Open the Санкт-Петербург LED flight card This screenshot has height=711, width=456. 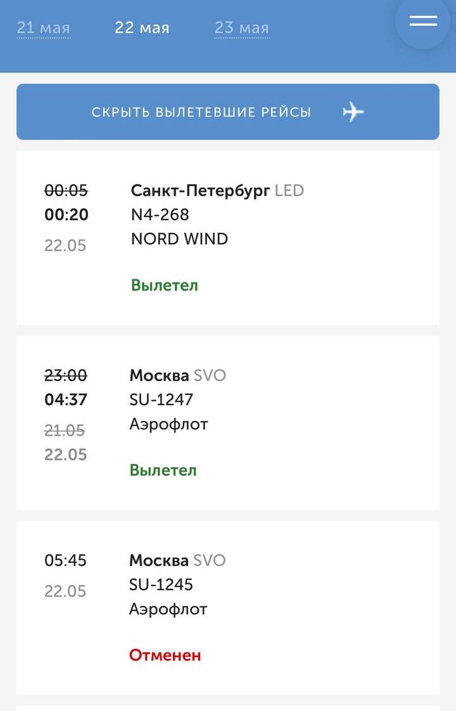(x=228, y=237)
